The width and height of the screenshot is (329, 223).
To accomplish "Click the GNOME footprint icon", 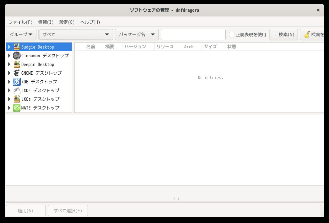I will 17,73.
